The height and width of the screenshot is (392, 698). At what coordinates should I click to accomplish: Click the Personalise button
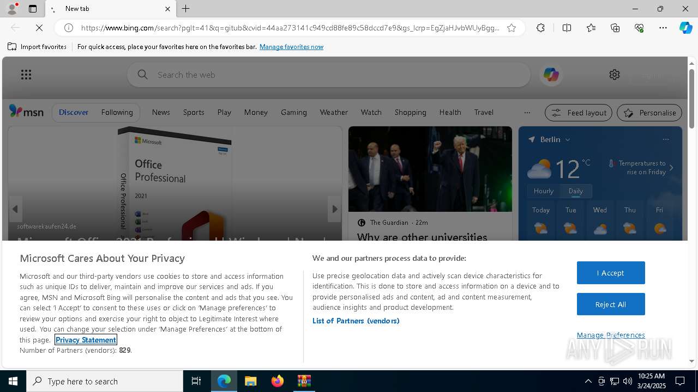(649, 113)
